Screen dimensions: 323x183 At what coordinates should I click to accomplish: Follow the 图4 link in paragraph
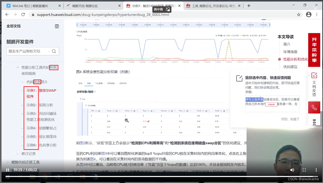93,159
